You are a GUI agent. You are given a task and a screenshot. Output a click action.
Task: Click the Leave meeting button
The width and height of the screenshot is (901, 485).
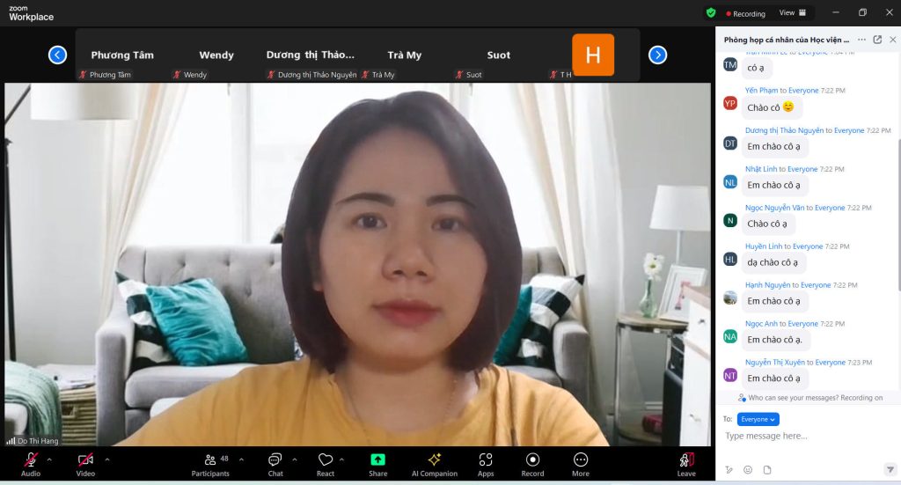coord(686,462)
